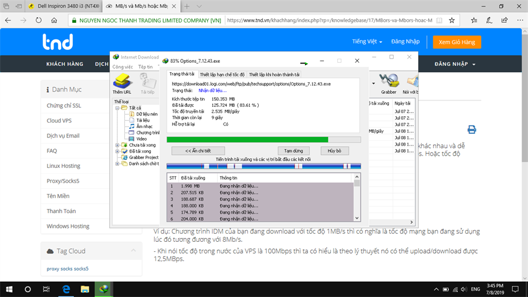This screenshot has width=528, height=297.
Task: Collapse the Tất cả category tree
Action: coord(117,108)
